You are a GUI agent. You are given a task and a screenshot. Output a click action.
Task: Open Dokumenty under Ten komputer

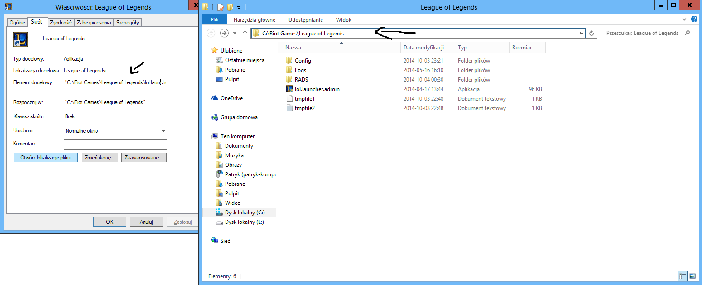[239, 146]
